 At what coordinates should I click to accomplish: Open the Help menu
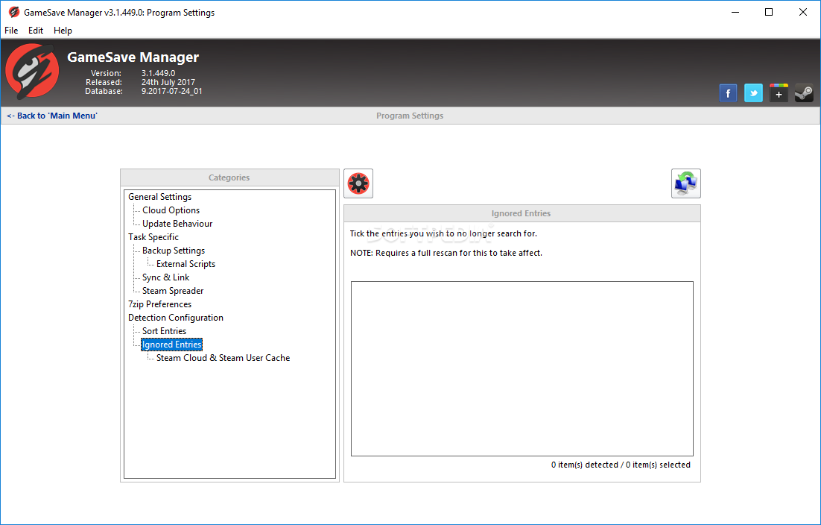click(x=63, y=31)
